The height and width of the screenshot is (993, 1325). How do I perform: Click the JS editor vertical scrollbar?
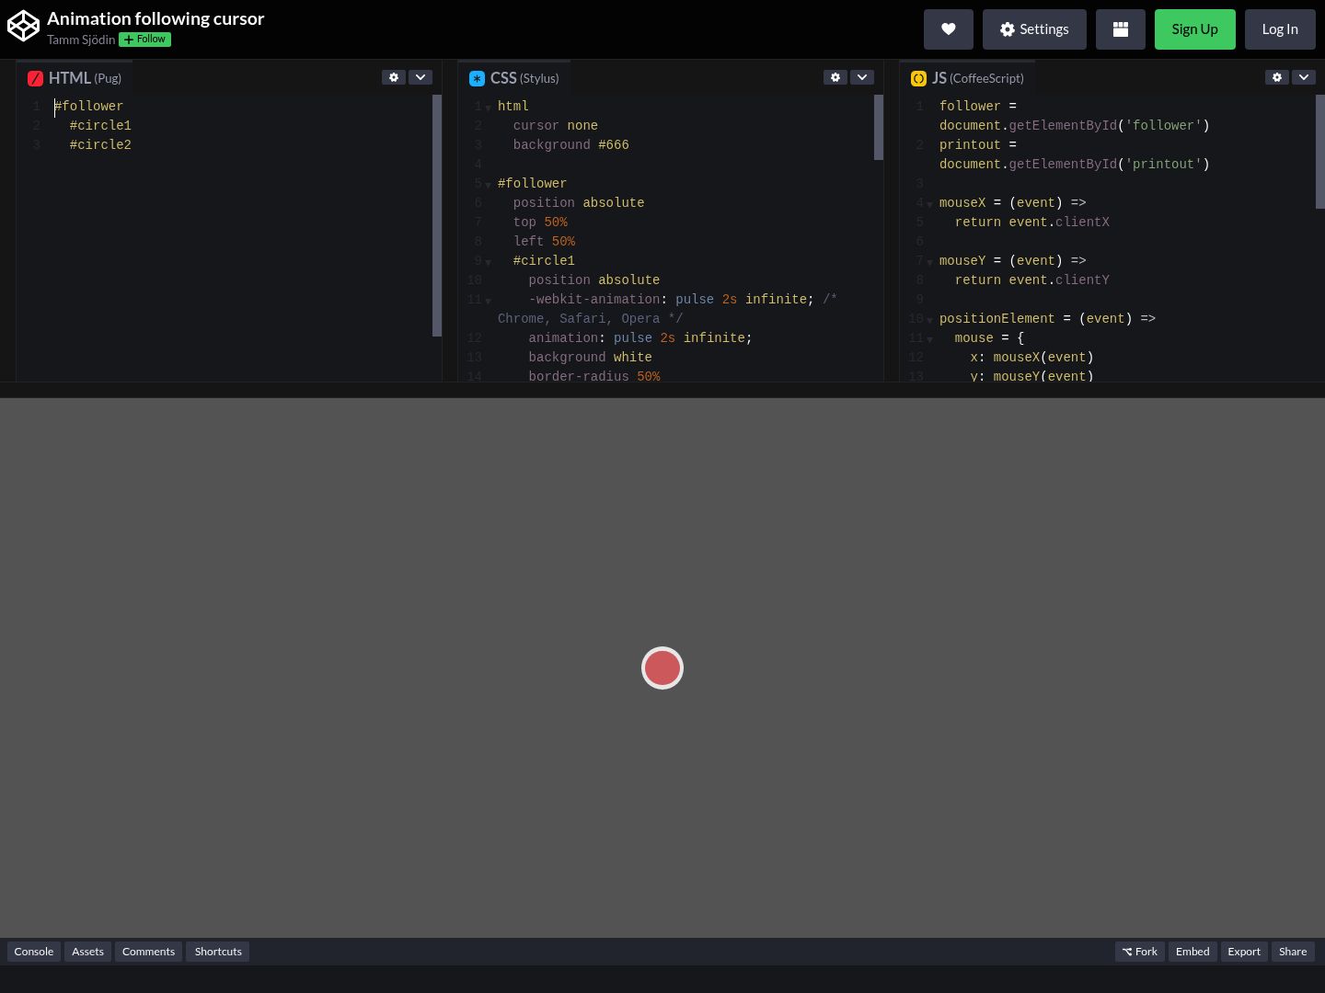pyautogui.click(x=1320, y=152)
